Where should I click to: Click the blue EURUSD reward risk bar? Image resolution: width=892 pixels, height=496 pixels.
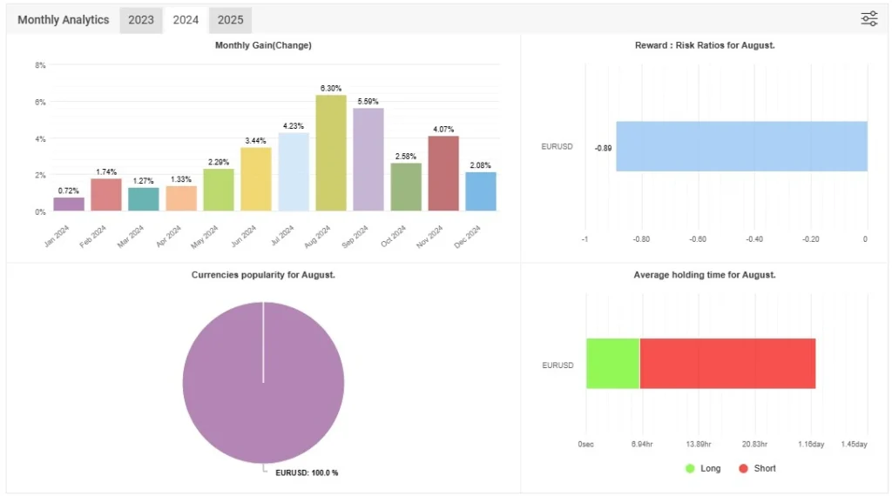(741, 146)
